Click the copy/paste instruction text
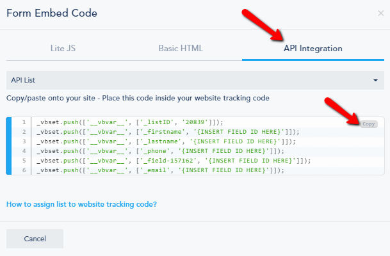 coord(138,98)
